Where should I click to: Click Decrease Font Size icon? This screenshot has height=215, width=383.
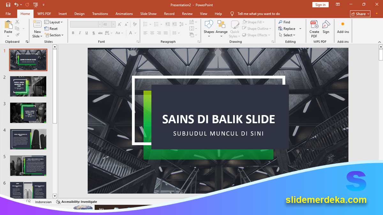pyautogui.click(x=127, y=24)
